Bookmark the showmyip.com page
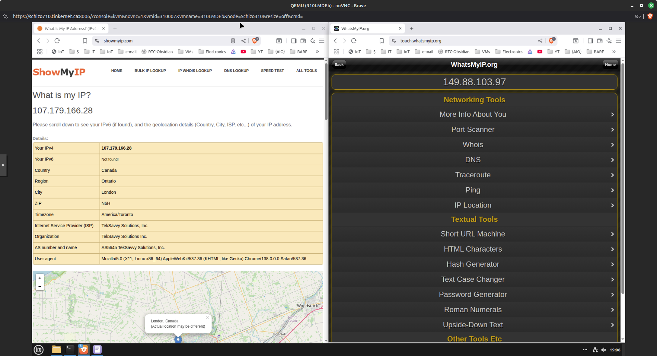The height and width of the screenshot is (356, 657). tap(85, 41)
